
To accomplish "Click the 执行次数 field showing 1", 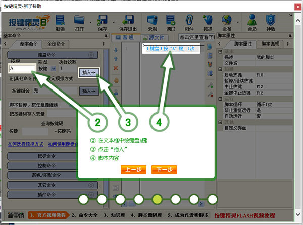I will pyautogui.click(x=68, y=68).
